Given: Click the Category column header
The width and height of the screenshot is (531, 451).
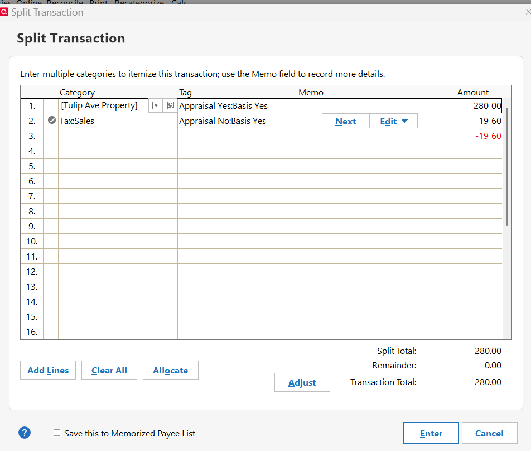Looking at the screenshot, I should coord(77,92).
